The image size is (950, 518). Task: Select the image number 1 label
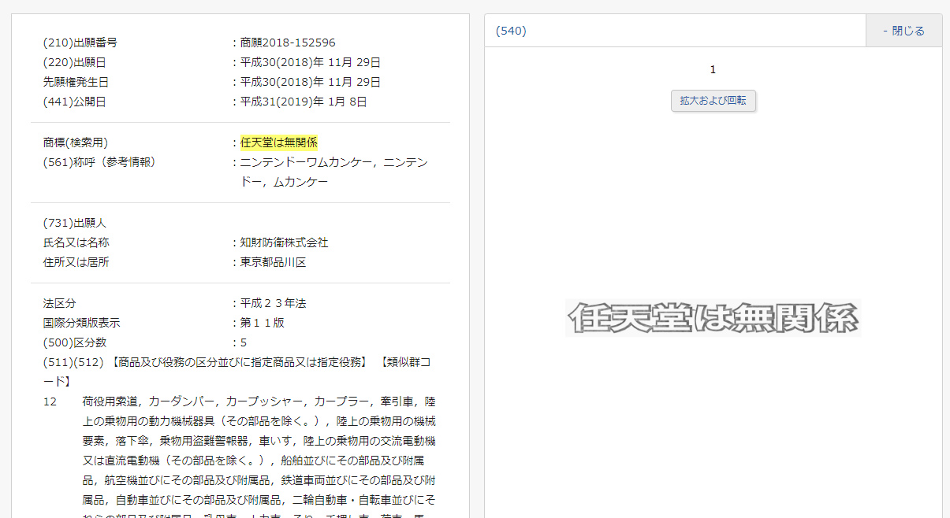(x=713, y=70)
